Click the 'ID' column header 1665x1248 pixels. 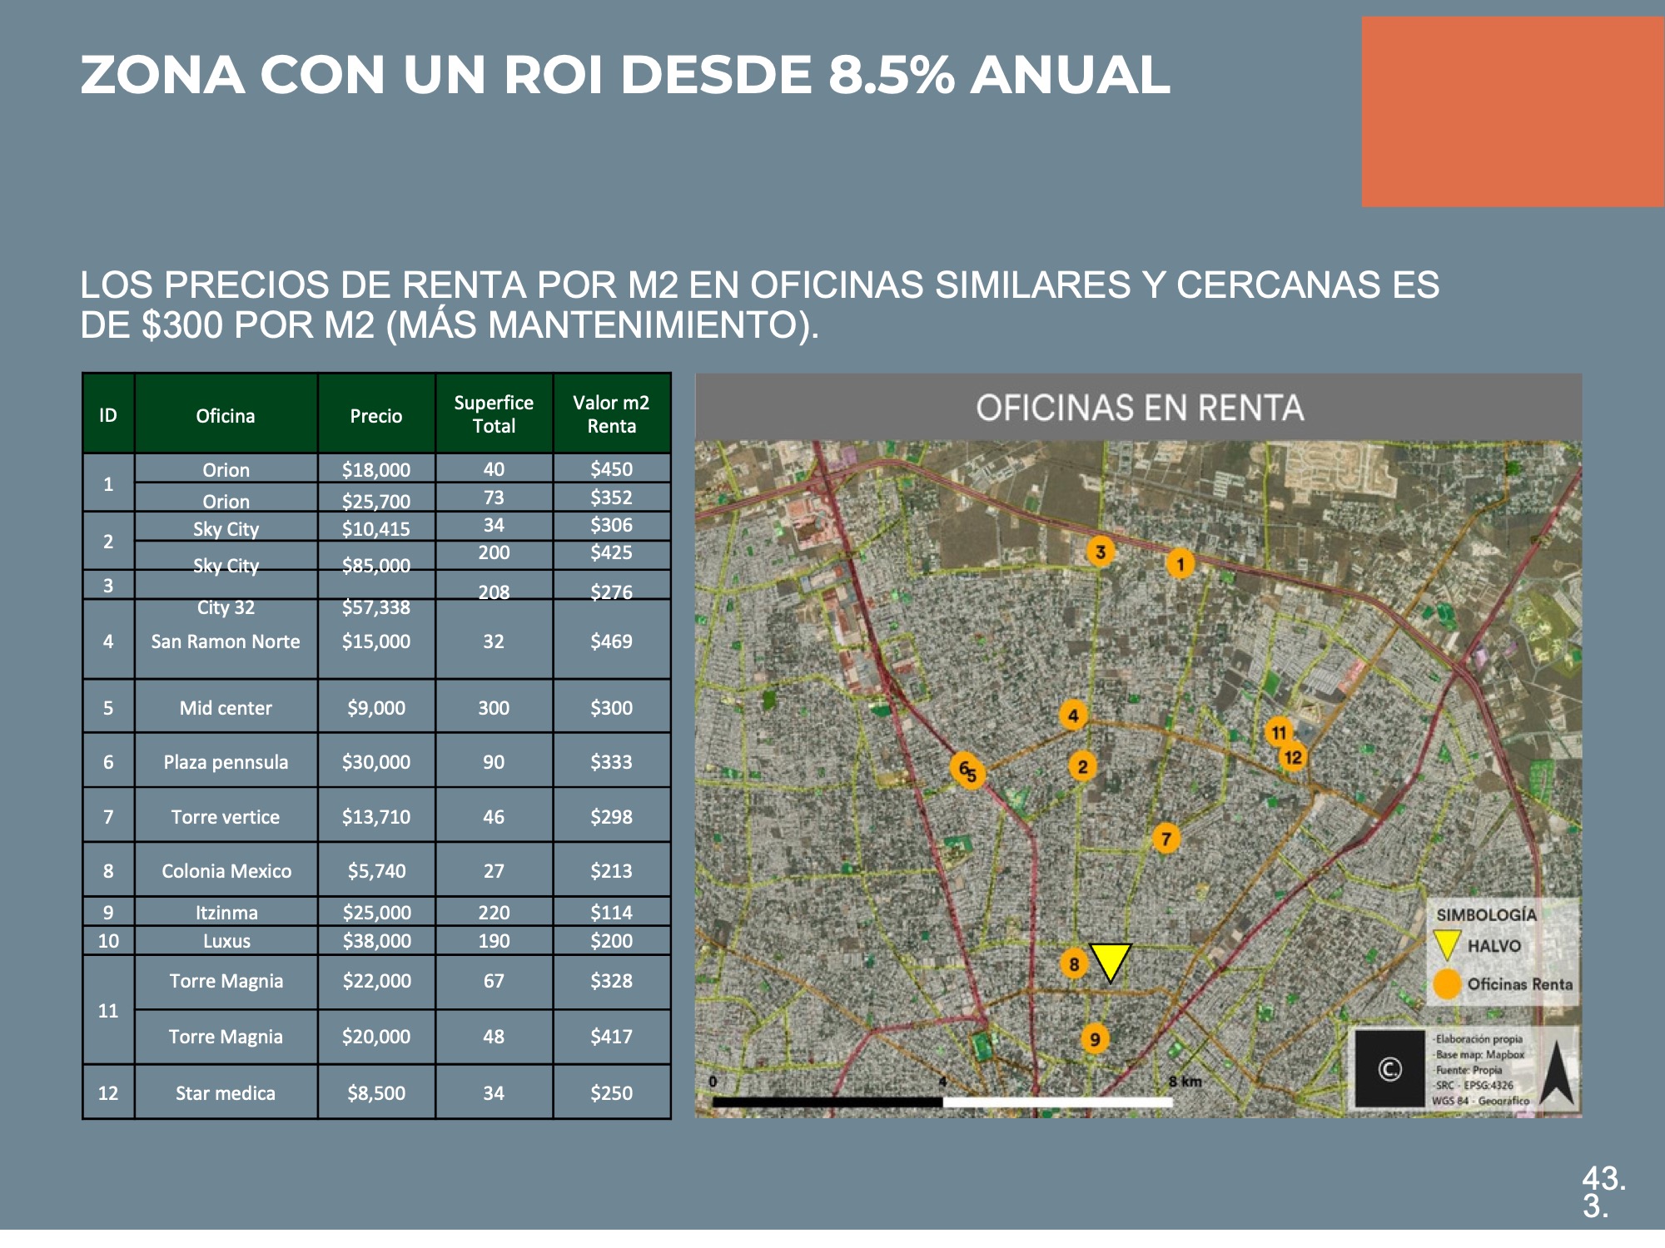pos(108,415)
